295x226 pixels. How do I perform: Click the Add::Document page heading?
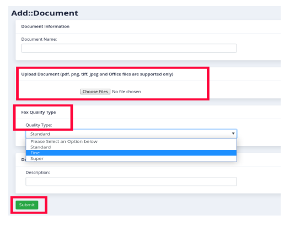point(45,13)
